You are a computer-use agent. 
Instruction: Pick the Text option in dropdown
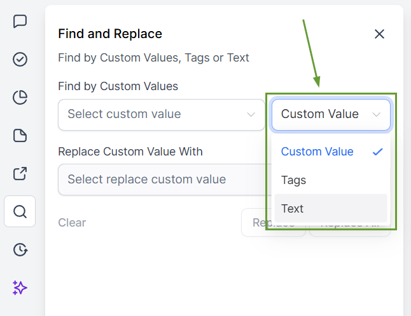coord(293,208)
